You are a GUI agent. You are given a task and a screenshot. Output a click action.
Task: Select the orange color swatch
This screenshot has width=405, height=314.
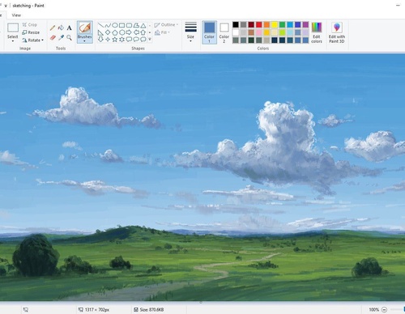pyautogui.click(x=266, y=25)
